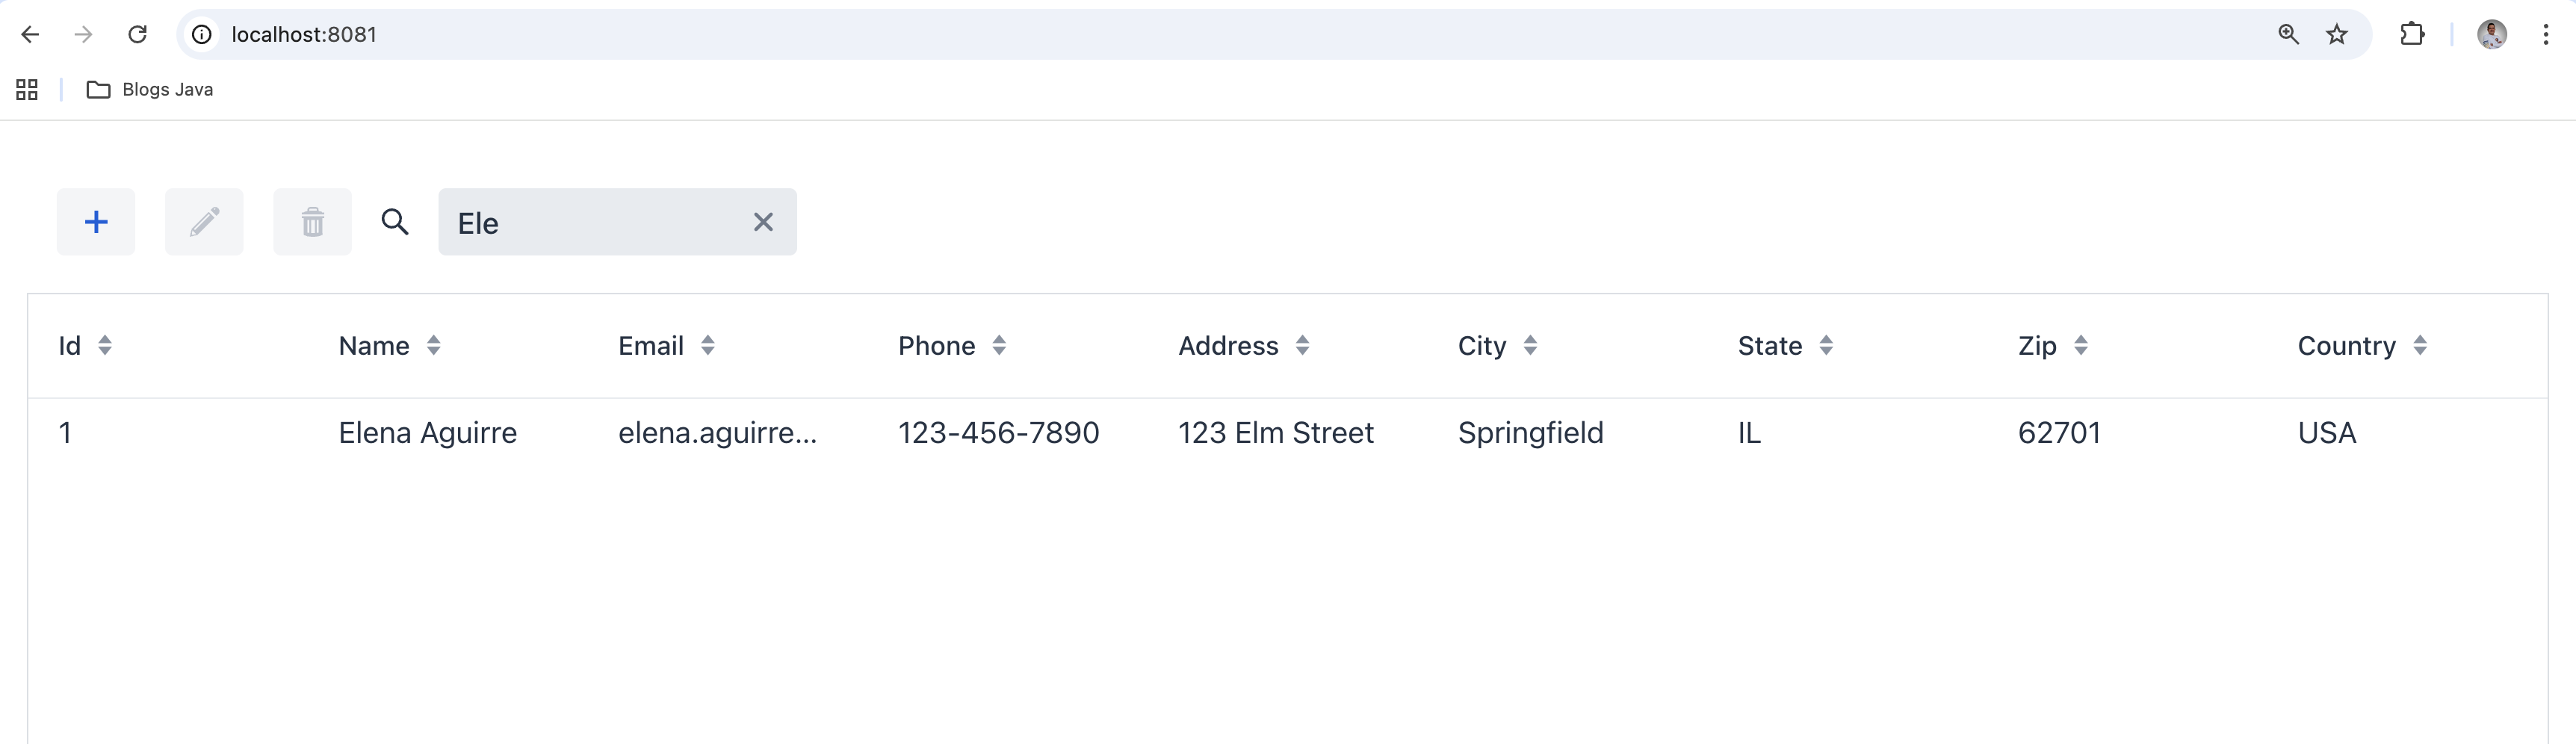Click the pencil edit button

pos(204,222)
